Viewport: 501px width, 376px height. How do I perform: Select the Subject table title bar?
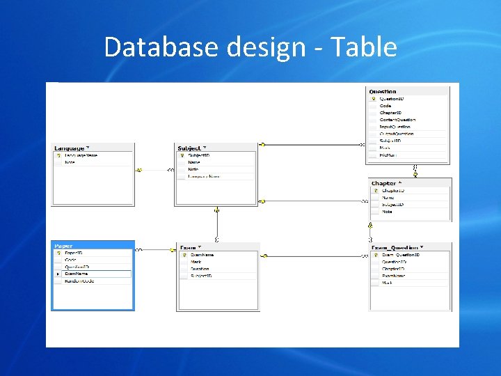tap(216, 148)
